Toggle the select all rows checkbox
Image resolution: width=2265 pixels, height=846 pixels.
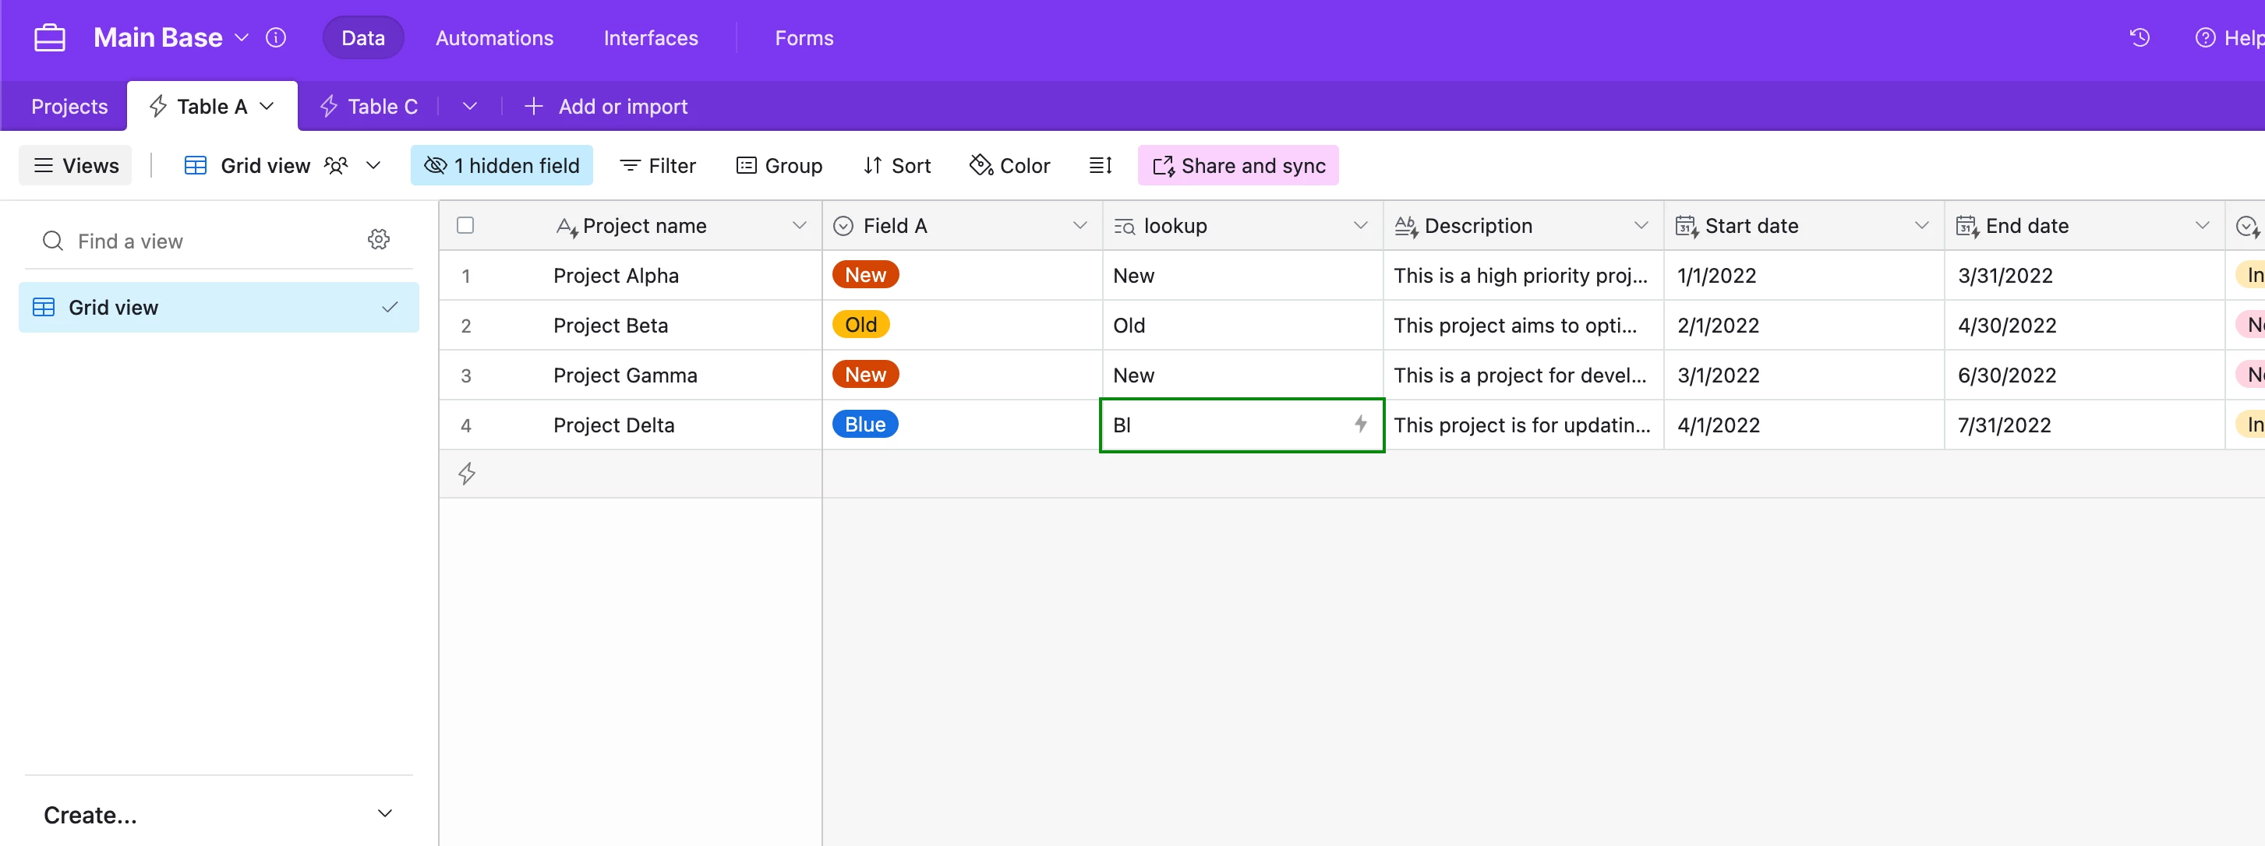[x=465, y=226]
